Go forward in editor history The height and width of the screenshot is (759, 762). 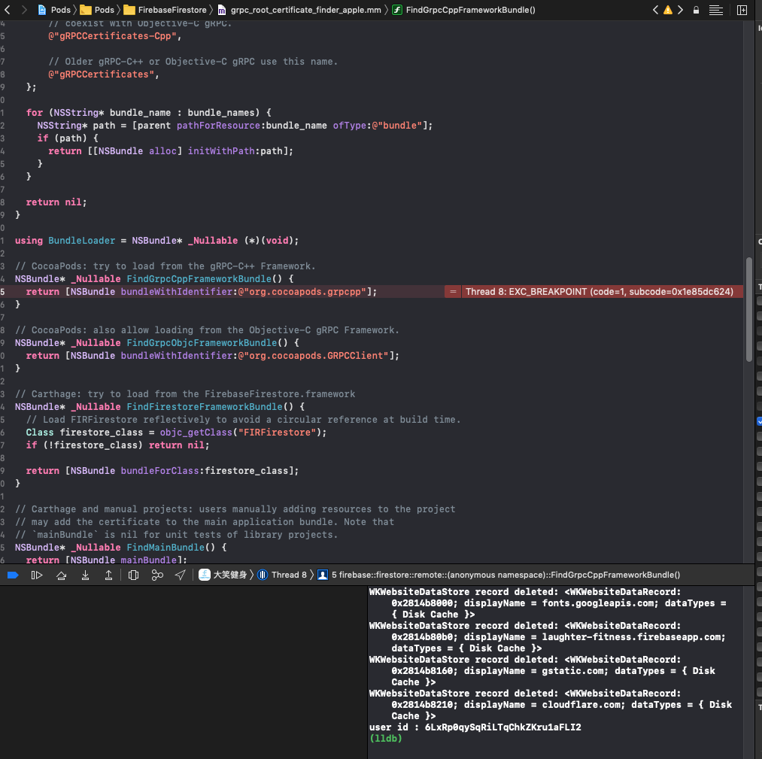pyautogui.click(x=24, y=10)
